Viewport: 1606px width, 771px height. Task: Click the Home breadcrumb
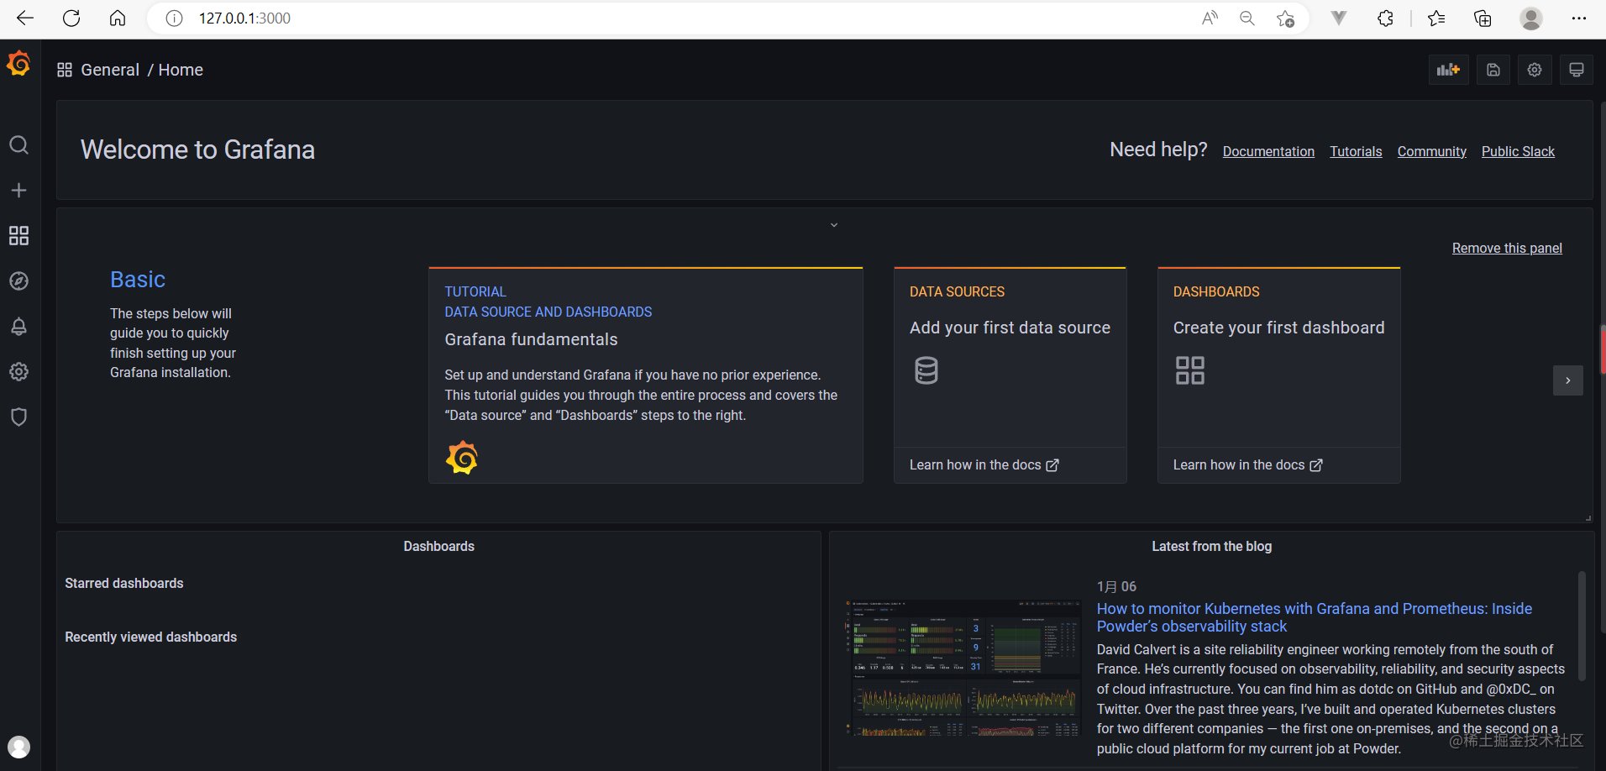pos(181,70)
